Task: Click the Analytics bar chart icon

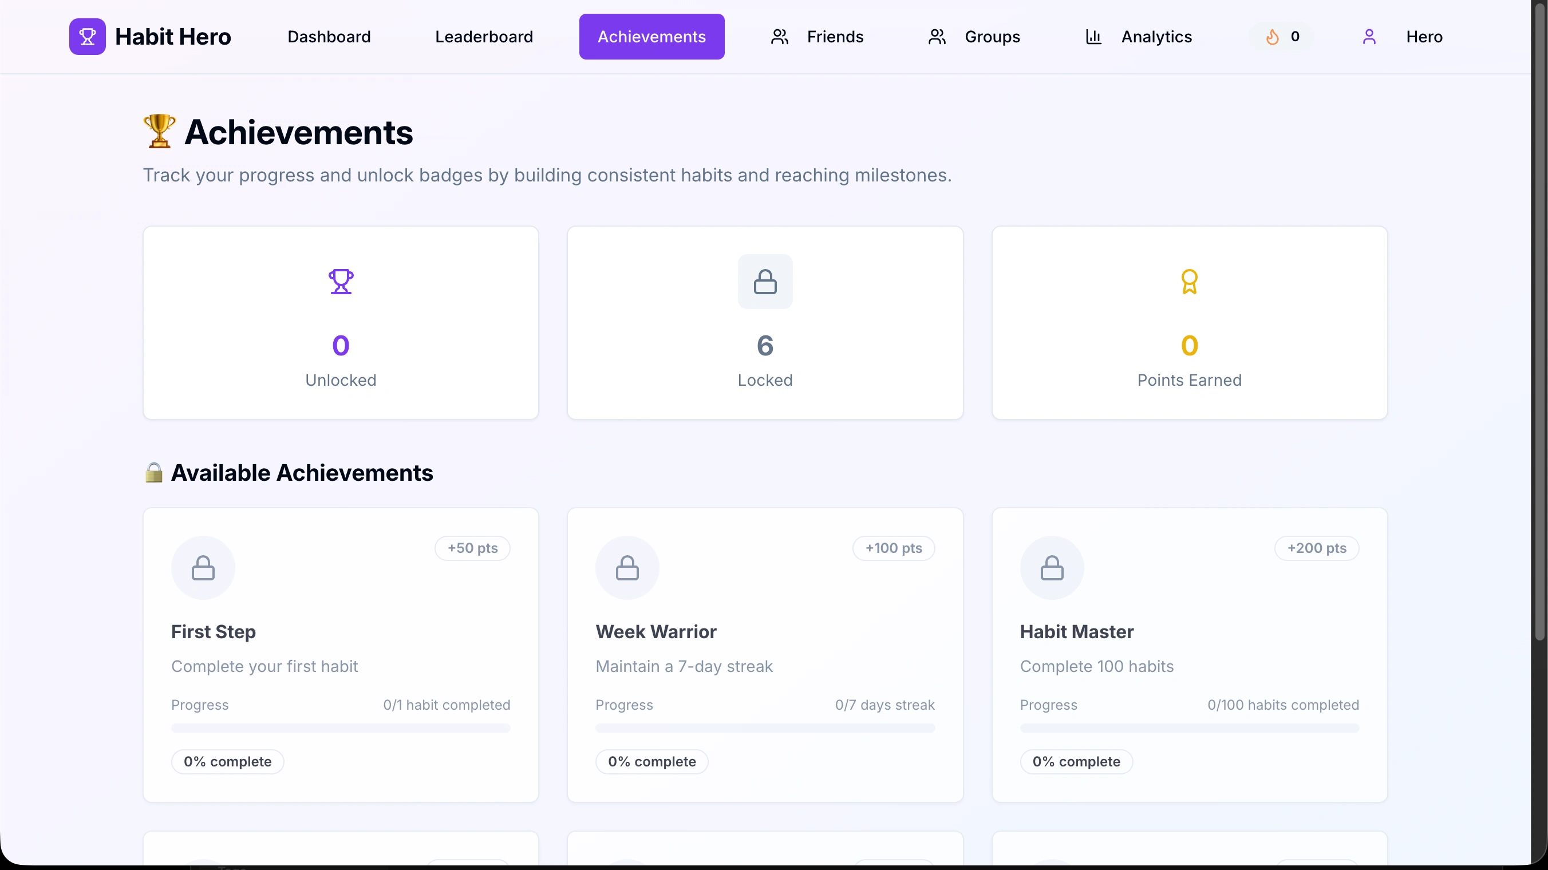Action: 1093,37
